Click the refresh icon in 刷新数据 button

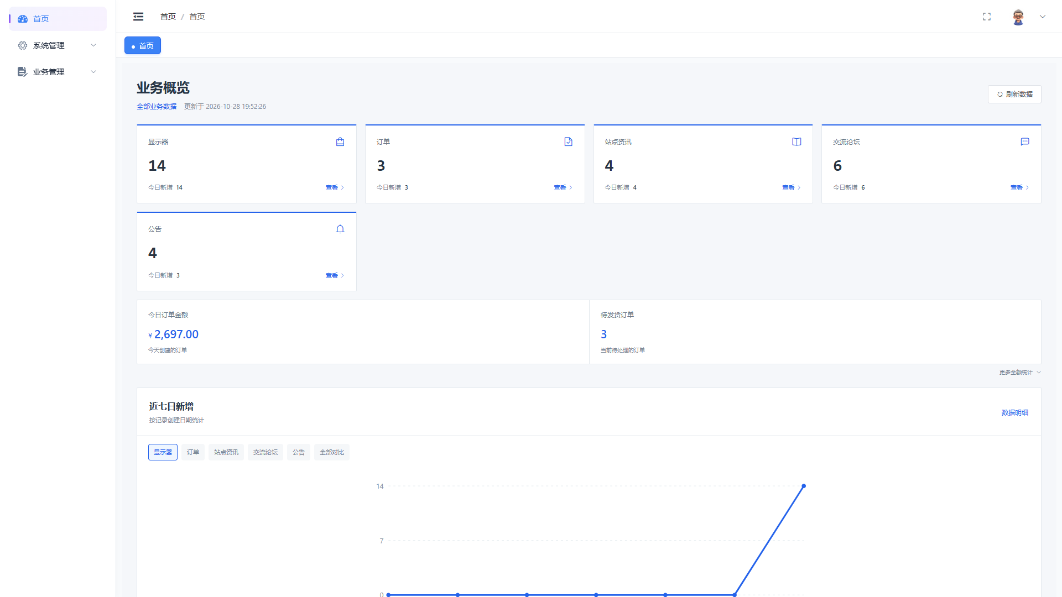coord(1000,95)
